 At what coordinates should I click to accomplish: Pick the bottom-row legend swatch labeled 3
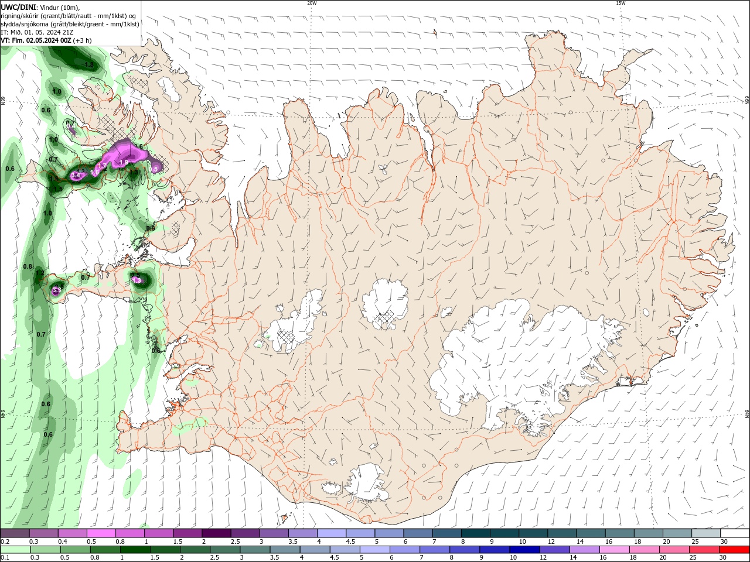click(x=255, y=550)
